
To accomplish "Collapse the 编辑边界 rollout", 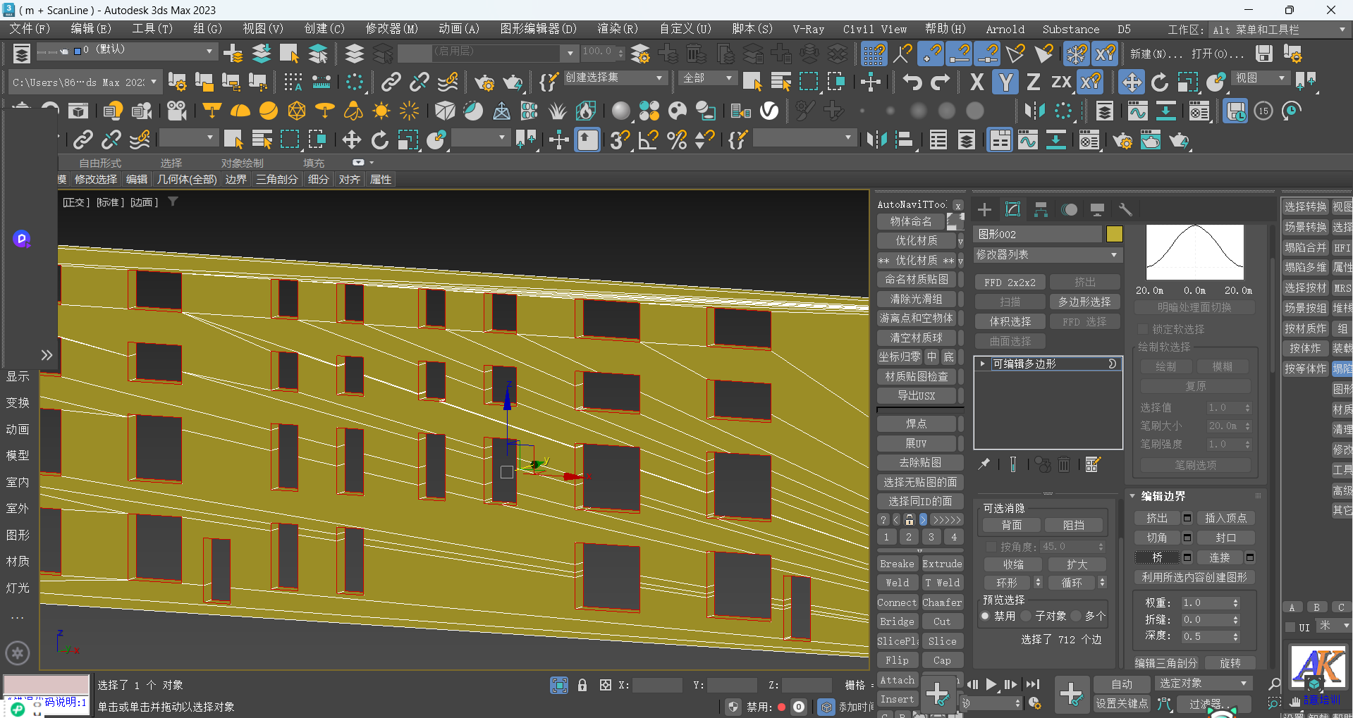I will click(1132, 496).
